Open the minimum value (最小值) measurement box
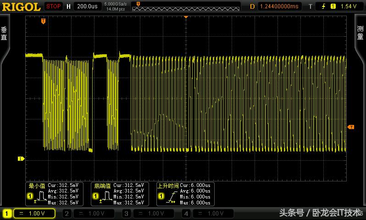This screenshot has width=366, height=220. [54, 194]
